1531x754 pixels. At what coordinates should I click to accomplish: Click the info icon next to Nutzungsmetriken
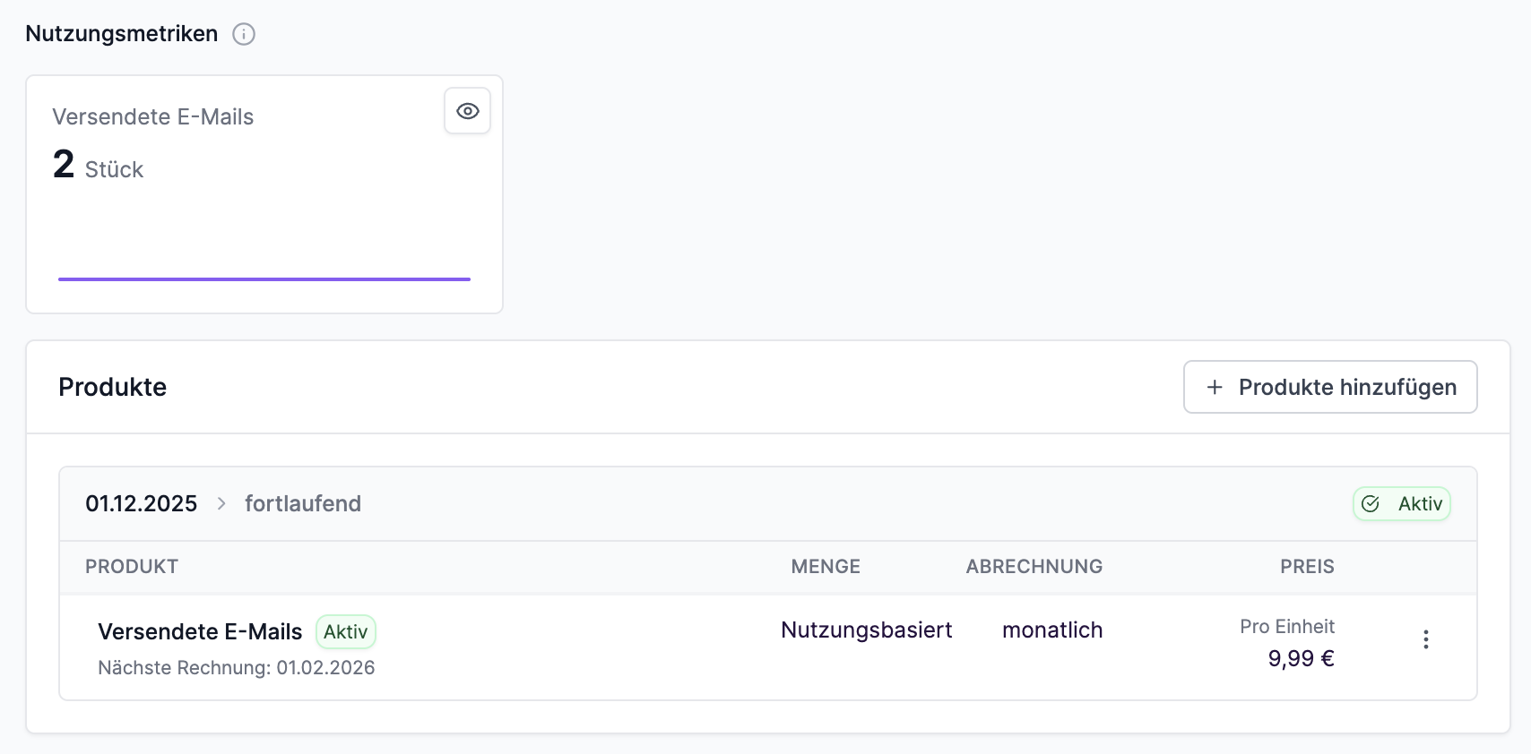point(244,34)
